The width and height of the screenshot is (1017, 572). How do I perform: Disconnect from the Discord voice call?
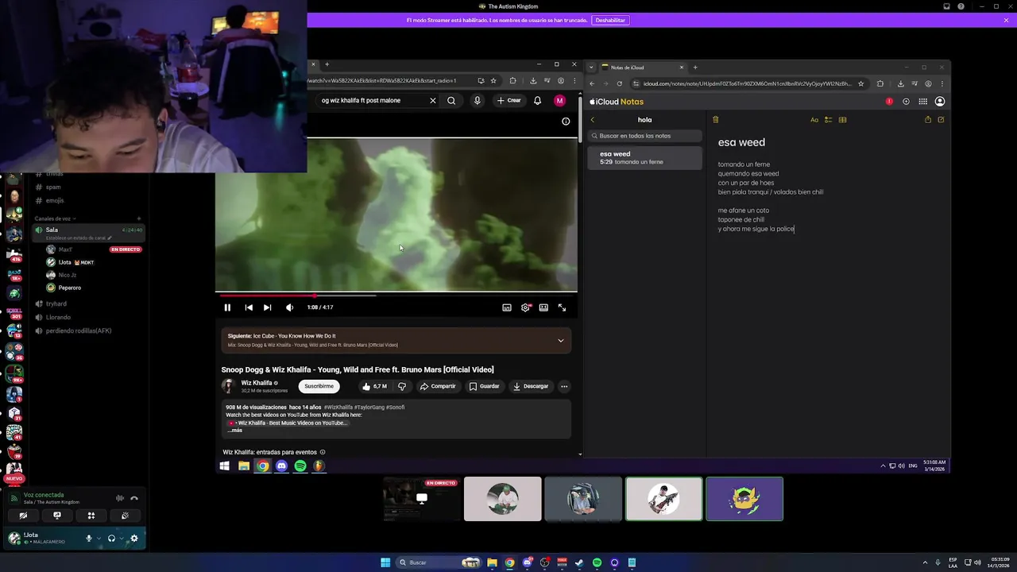pyautogui.click(x=134, y=498)
